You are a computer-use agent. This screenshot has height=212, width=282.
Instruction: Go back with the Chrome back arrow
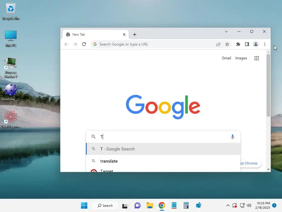tap(66, 44)
